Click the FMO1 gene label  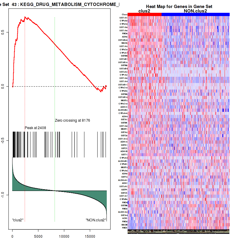pyautogui.click(x=125, y=228)
